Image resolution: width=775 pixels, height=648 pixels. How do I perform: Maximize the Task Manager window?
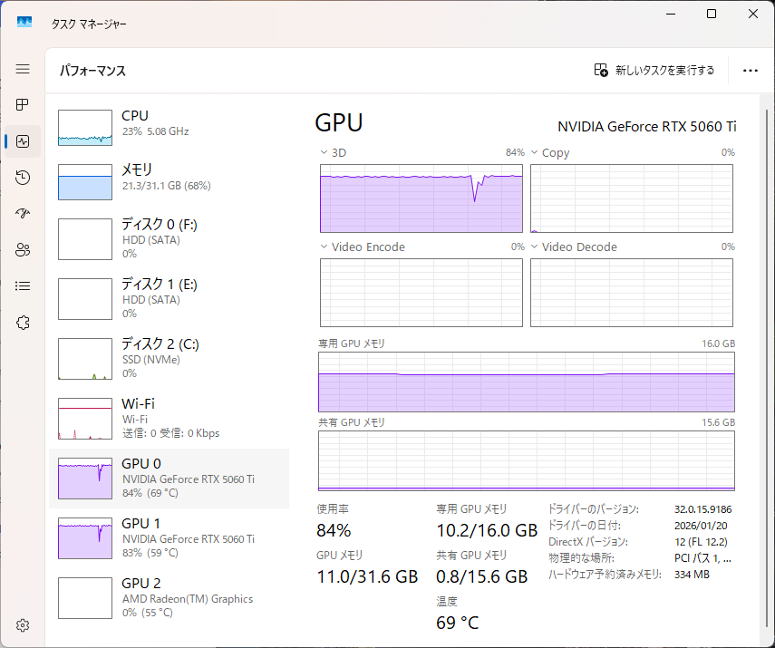(712, 14)
